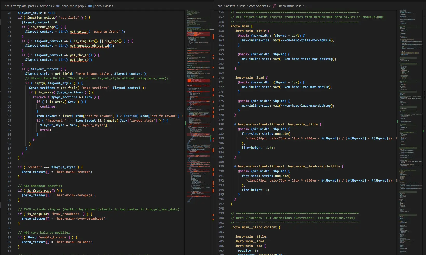426x255 pixels.
Task: Click '// Add homepage modifier' comment
Action: 40,186
